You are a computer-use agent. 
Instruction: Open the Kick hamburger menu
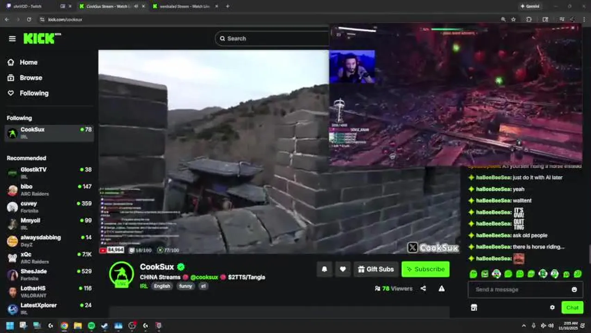tap(12, 38)
